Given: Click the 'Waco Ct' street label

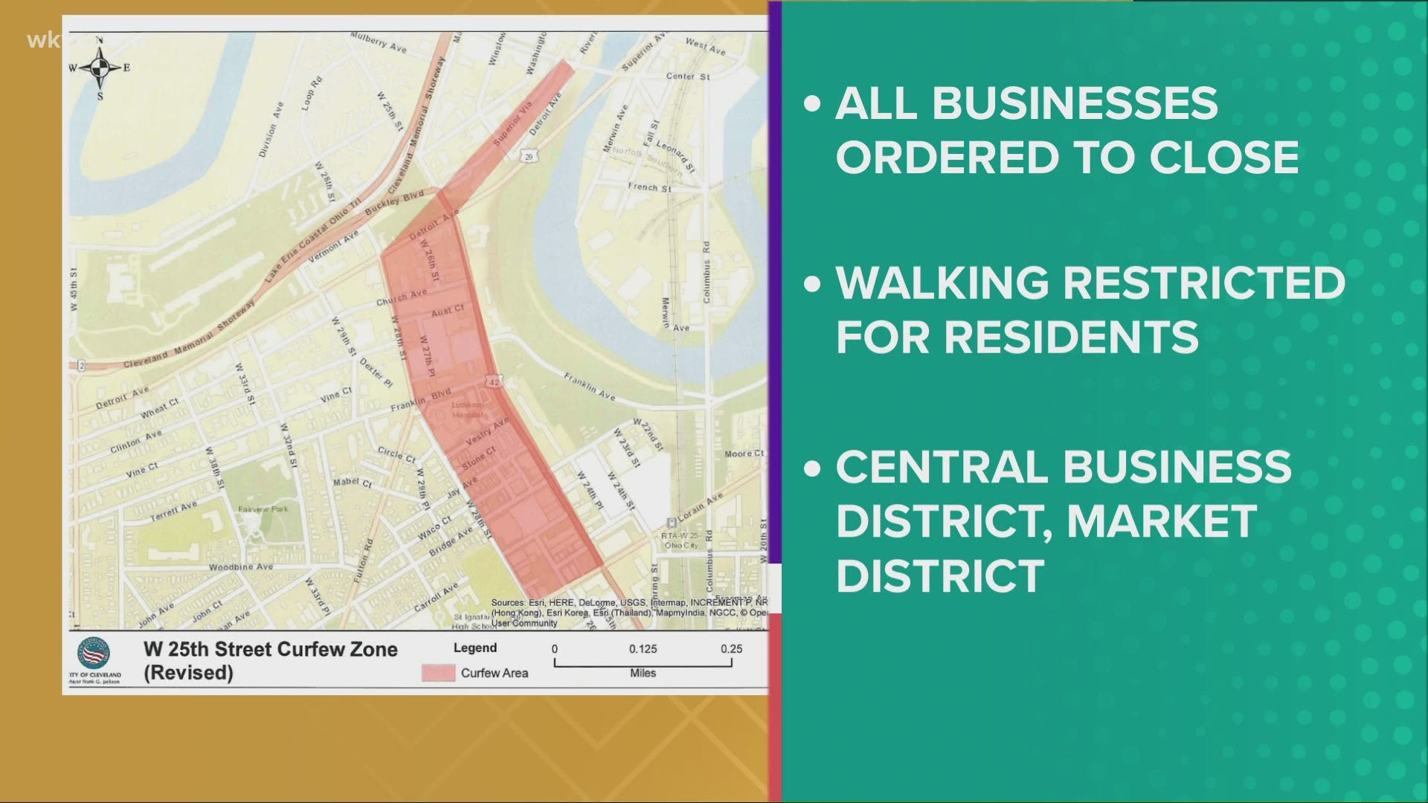Looking at the screenshot, I should tap(434, 527).
